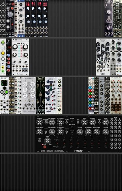Click the CP module pad grid
This screenshot has height=191, width=122.
tap(28, 4)
